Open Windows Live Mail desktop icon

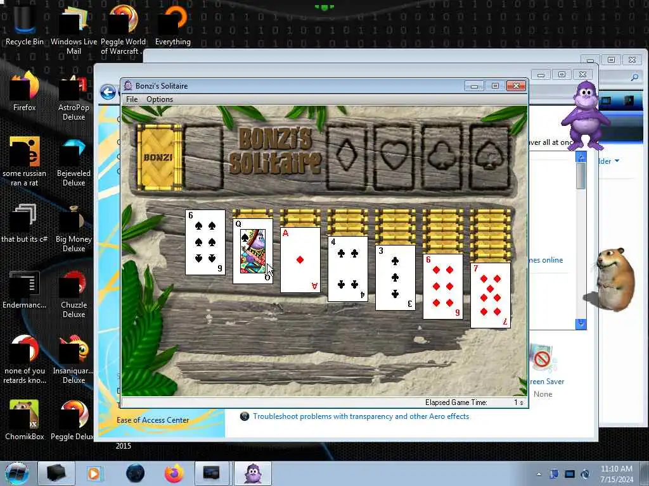point(74,30)
